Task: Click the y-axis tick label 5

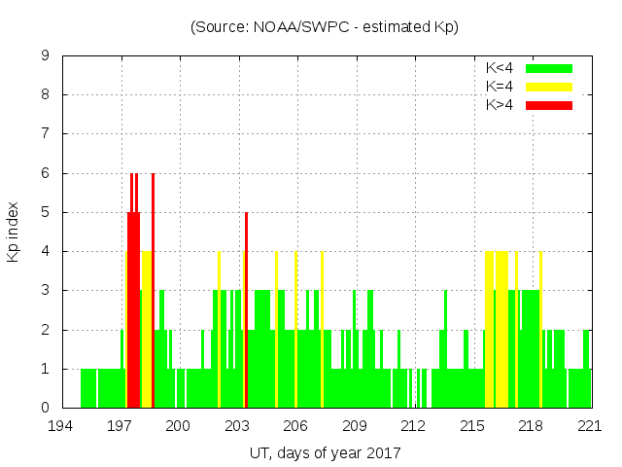Action: (46, 212)
